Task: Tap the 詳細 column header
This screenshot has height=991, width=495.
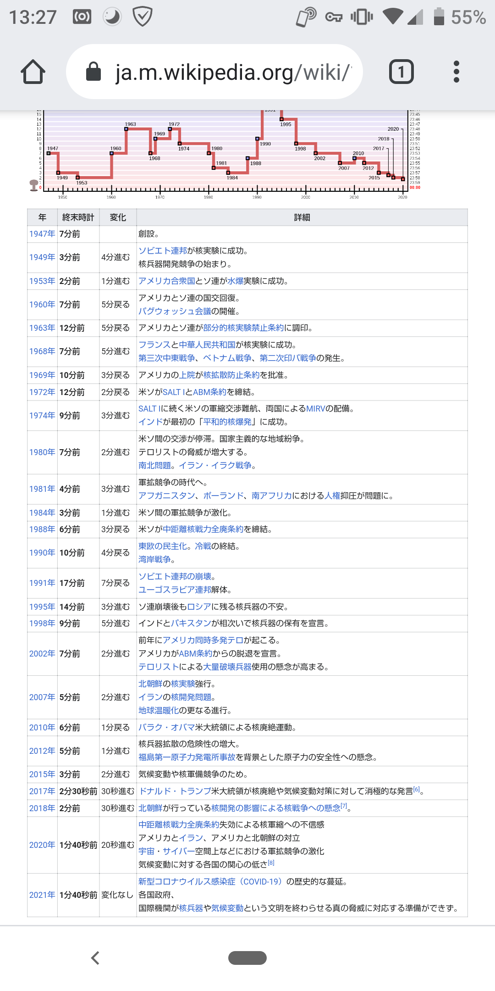Action: point(302,217)
